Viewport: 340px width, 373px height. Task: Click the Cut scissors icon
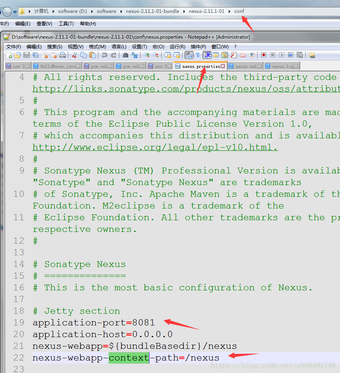[75, 55]
